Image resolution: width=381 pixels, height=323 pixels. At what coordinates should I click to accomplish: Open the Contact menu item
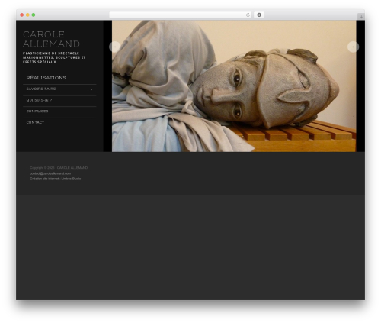coord(35,122)
